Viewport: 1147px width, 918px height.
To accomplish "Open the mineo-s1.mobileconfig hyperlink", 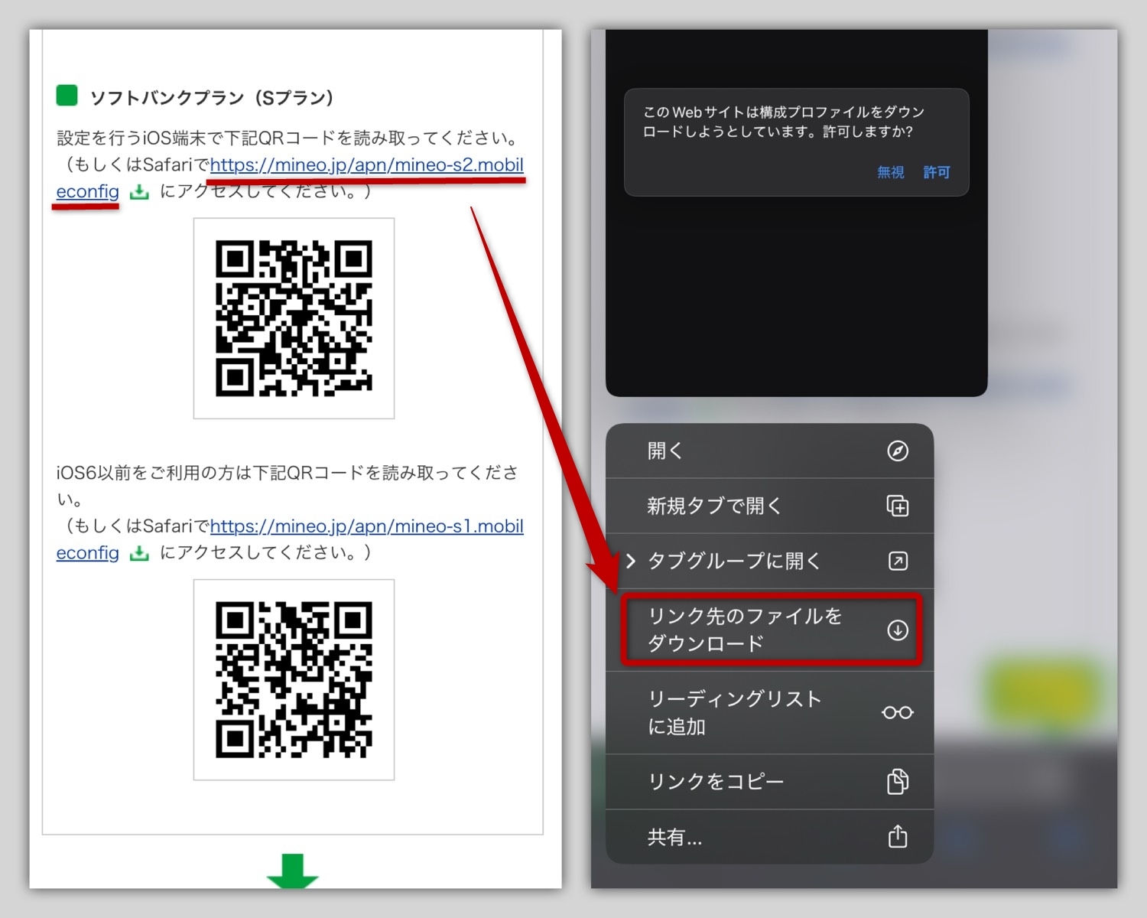I will point(366,526).
